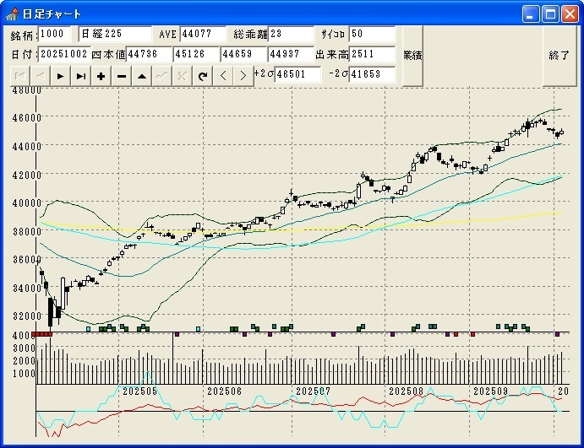Click the +2σ value field 46501
The width and height of the screenshot is (584, 448).
click(x=298, y=74)
